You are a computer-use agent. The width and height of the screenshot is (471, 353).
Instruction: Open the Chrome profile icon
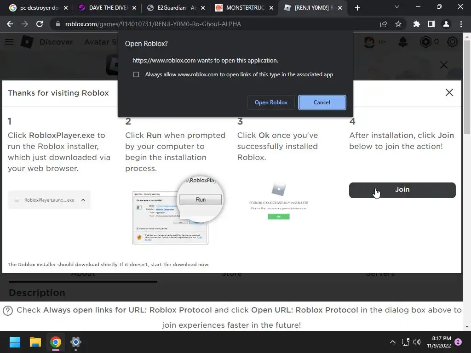[x=446, y=24]
